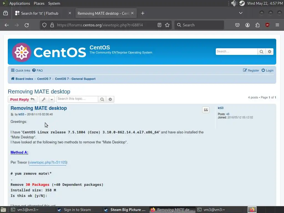Open advanced search gear in header

point(270,52)
